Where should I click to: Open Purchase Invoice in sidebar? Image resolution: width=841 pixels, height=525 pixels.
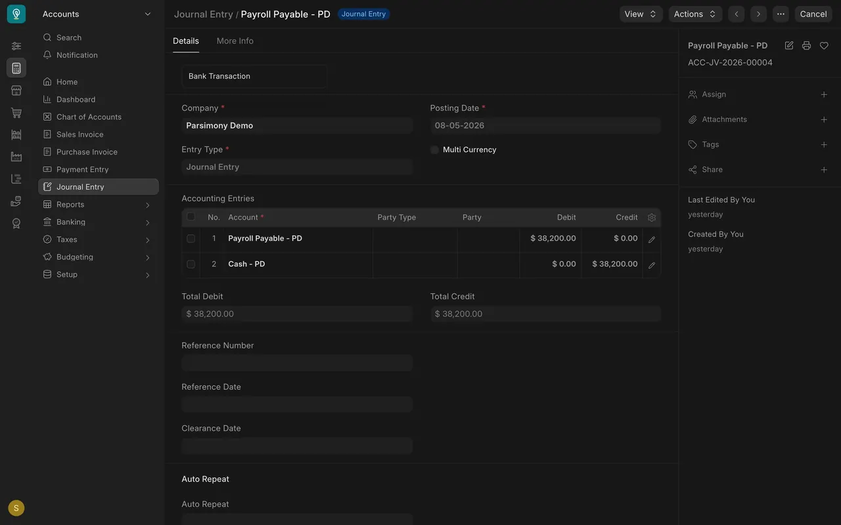click(x=99, y=152)
